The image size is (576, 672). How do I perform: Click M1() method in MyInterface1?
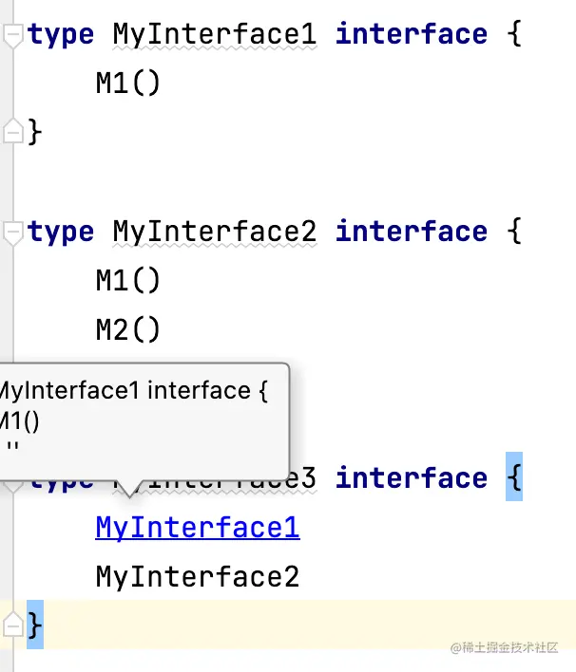pyautogui.click(x=128, y=84)
